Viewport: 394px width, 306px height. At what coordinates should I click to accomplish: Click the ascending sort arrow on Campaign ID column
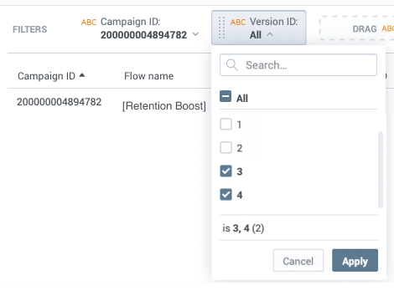[82, 75]
